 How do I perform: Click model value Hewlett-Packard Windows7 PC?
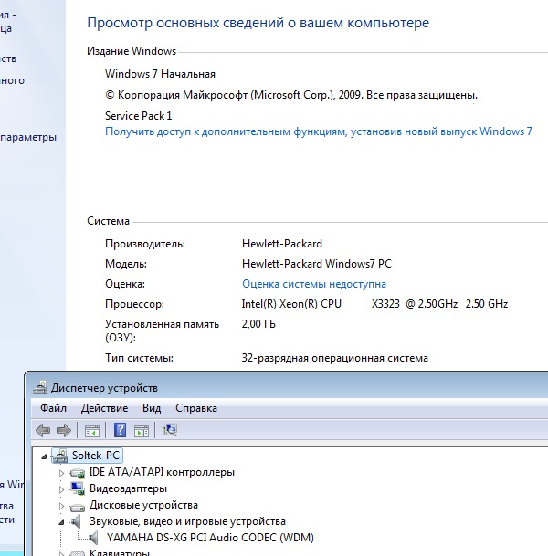317,264
